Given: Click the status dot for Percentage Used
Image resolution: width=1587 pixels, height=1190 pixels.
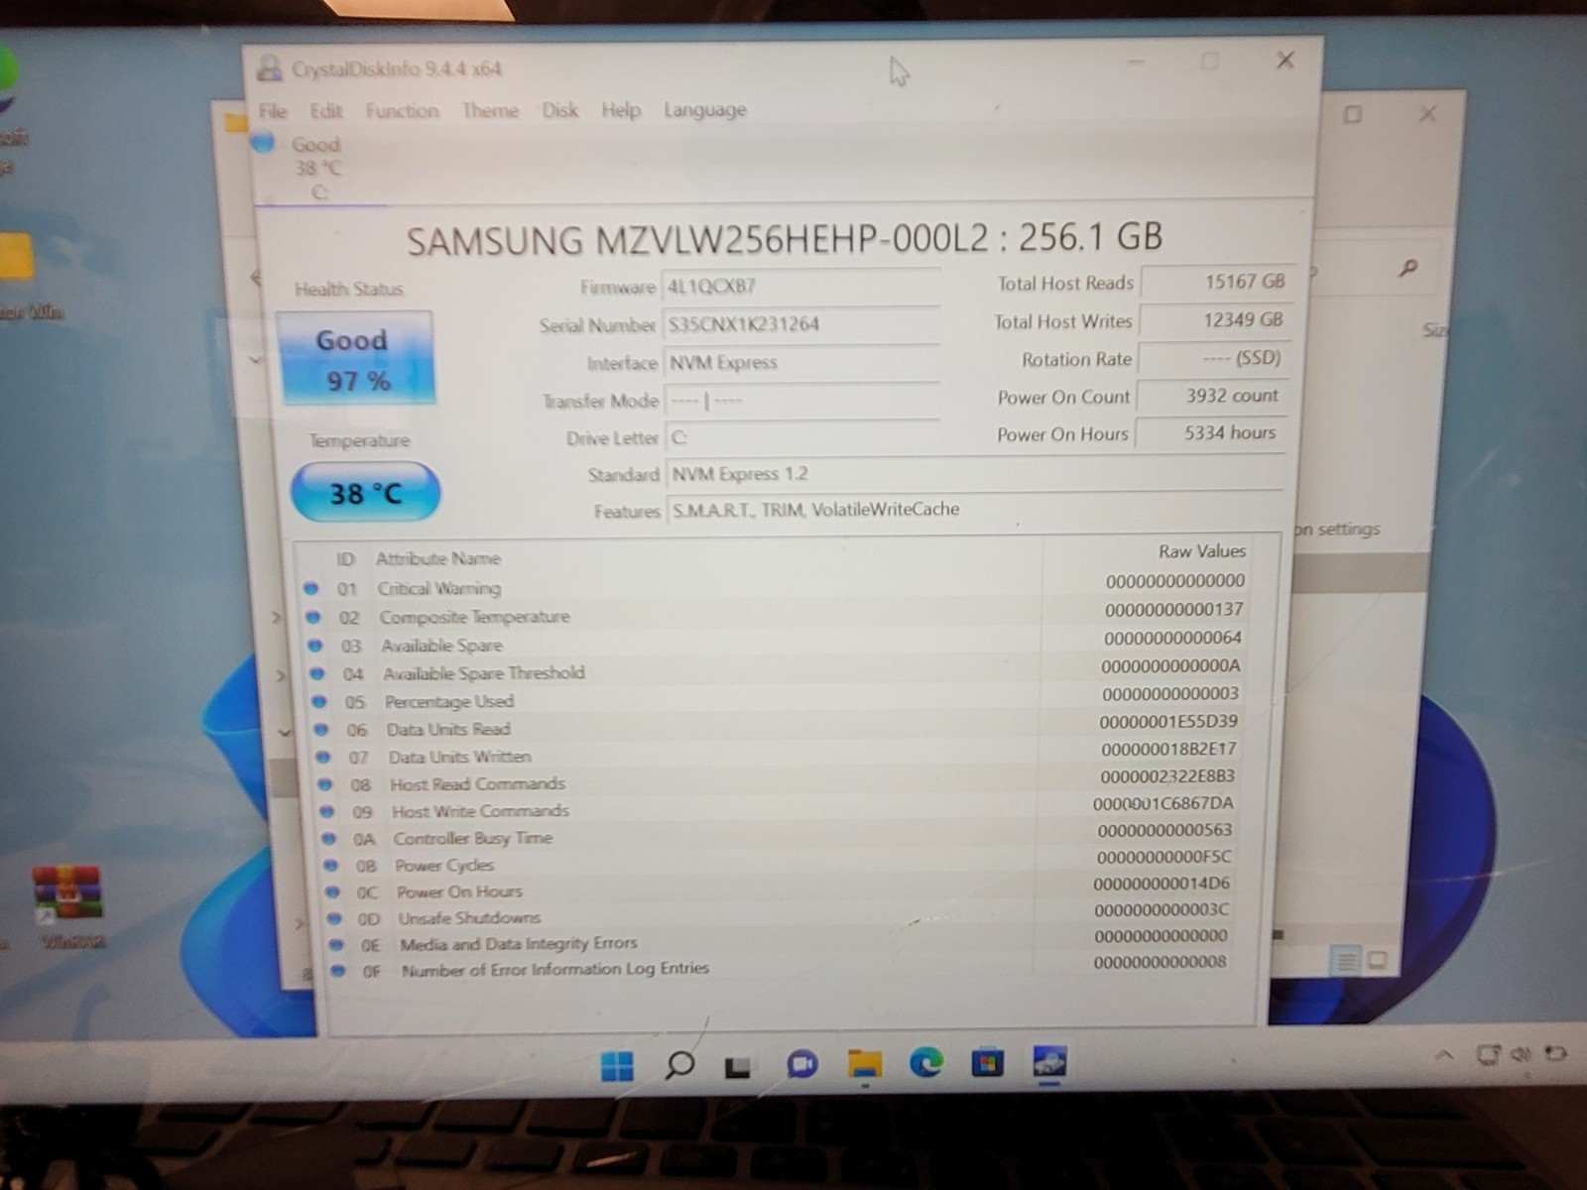Looking at the screenshot, I should tap(318, 701).
